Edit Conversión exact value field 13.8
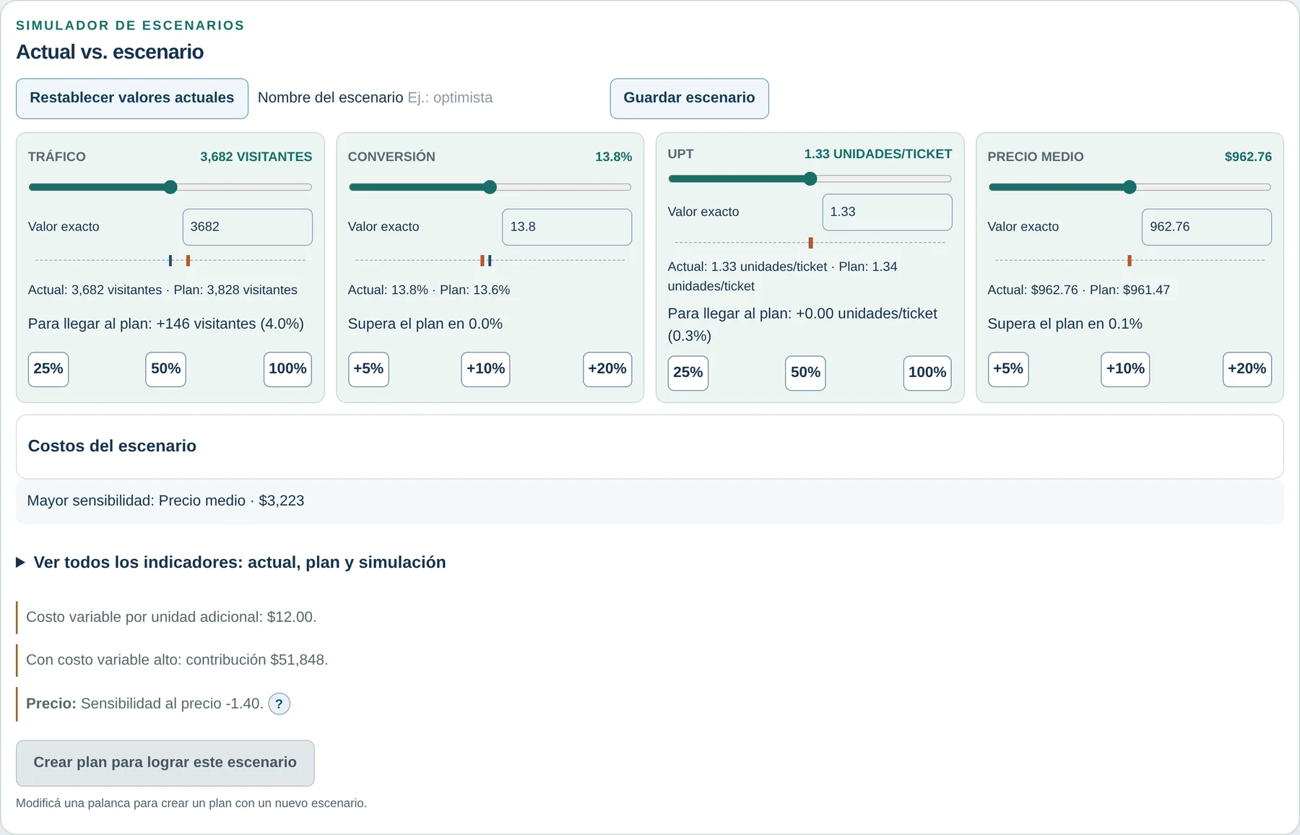1300x835 pixels. pyautogui.click(x=567, y=227)
